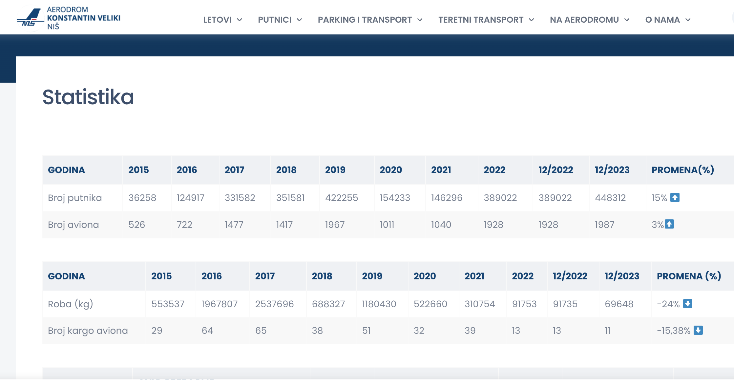
Task: Click down arrow beside -15,38% change
Action: [x=698, y=330]
